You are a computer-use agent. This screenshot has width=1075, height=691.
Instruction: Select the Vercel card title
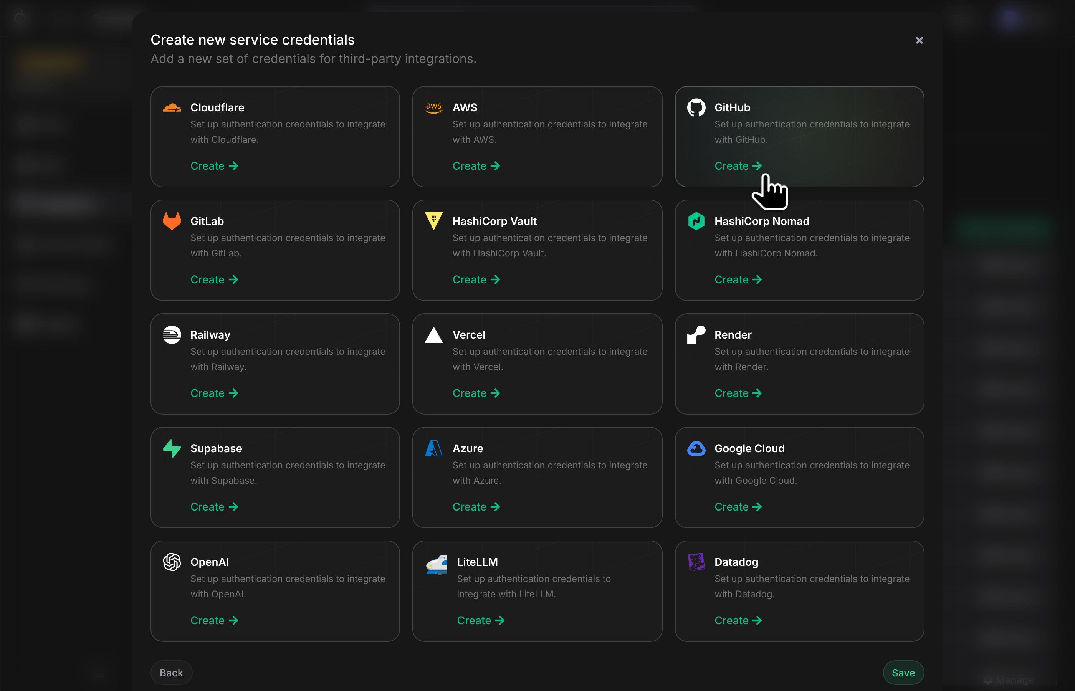469,335
